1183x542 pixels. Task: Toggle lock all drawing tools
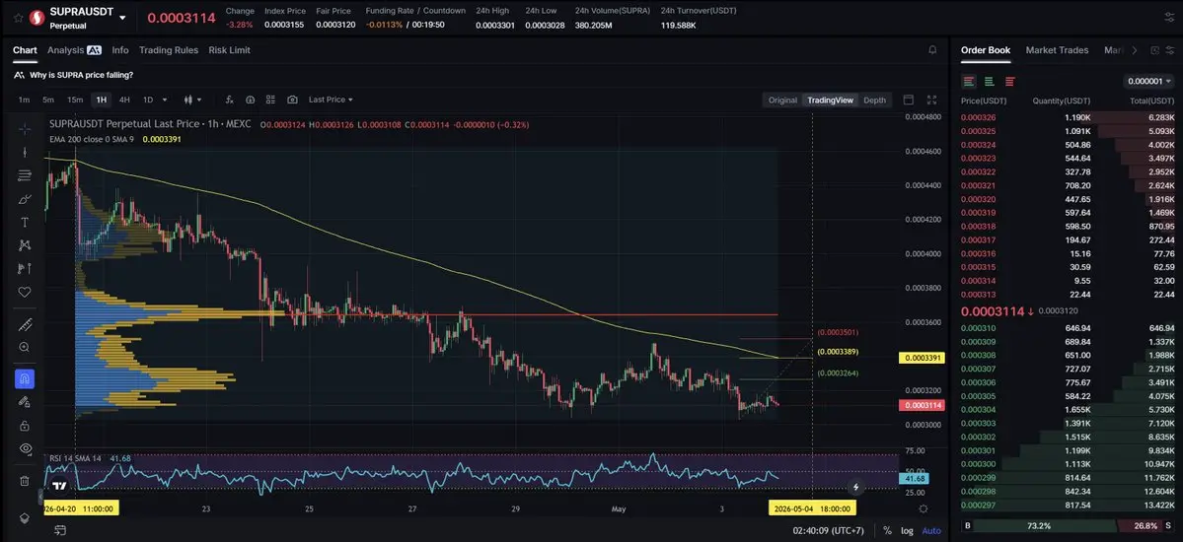coord(24,425)
